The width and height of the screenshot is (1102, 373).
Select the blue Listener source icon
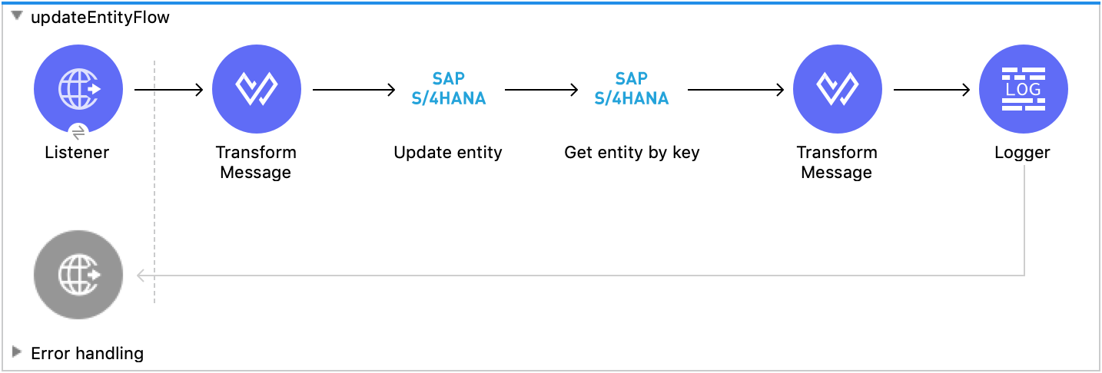(78, 89)
